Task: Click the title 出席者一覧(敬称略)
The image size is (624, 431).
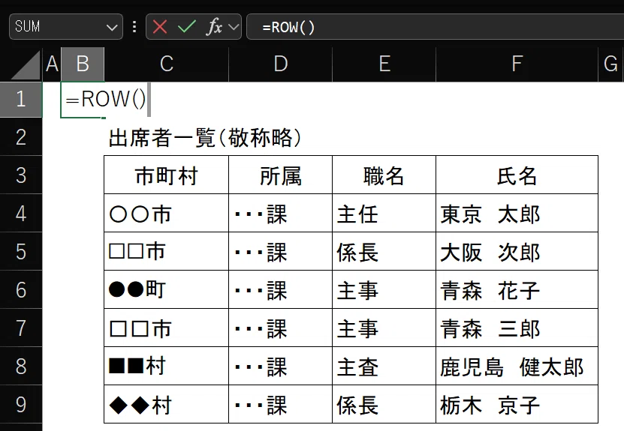Action: tap(205, 138)
